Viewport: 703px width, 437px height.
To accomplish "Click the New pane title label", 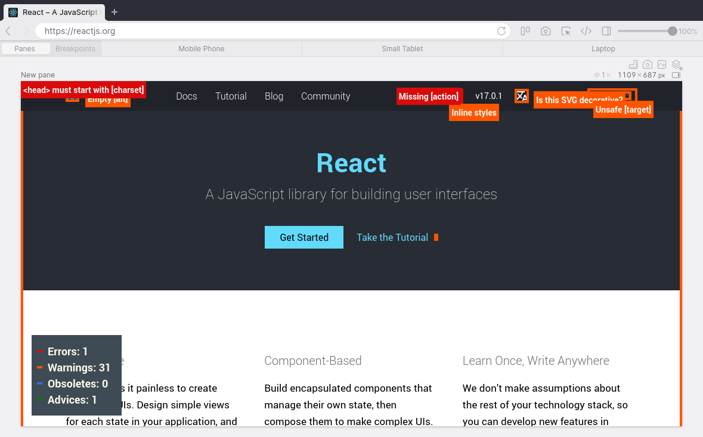I will pos(38,75).
